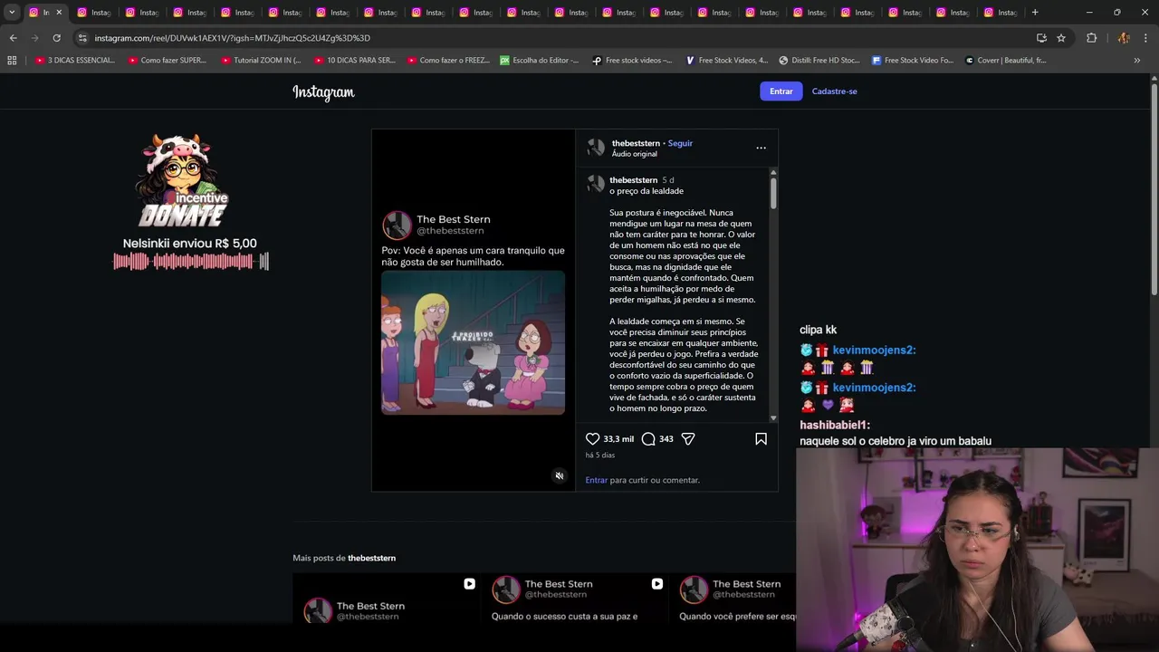
Task: Open the 'Como fazer SUPER...' bookmark
Action: point(168,61)
